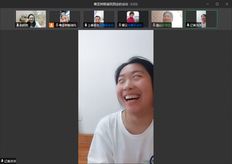Minimize the meeting window

(208, 4)
